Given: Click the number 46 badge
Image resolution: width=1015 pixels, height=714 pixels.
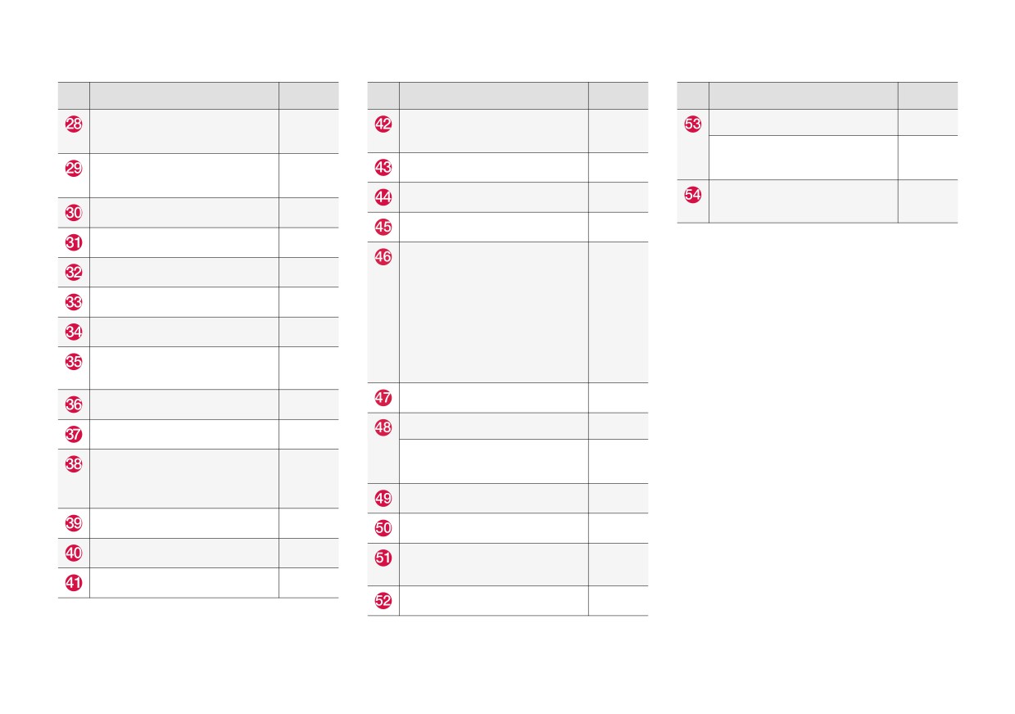Looking at the screenshot, I should [x=383, y=256].
